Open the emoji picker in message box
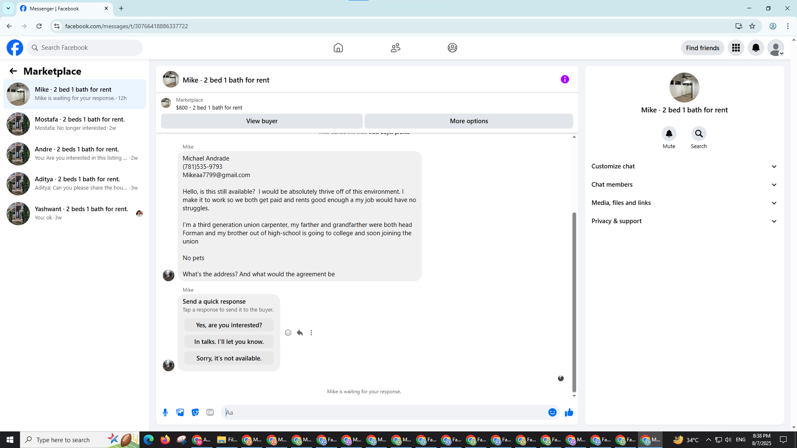Image resolution: width=797 pixels, height=448 pixels. (x=553, y=412)
